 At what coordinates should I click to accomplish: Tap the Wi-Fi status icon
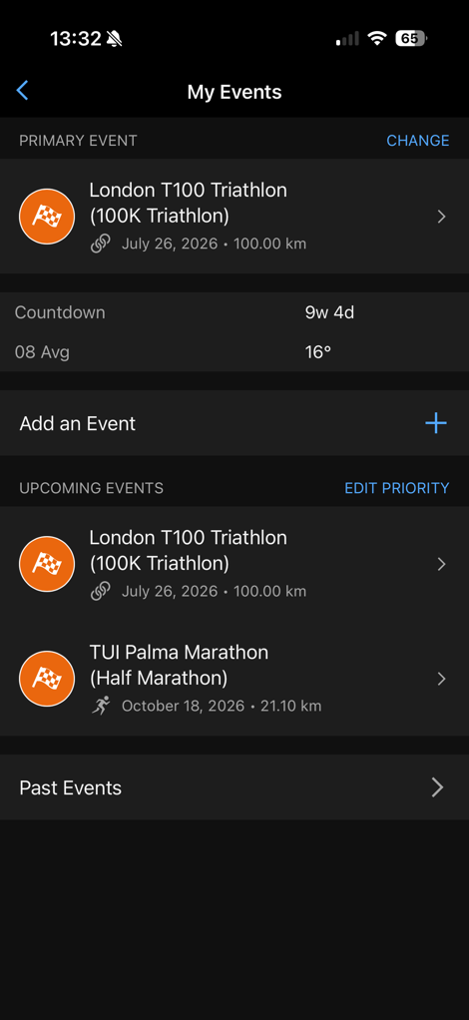pyautogui.click(x=376, y=39)
